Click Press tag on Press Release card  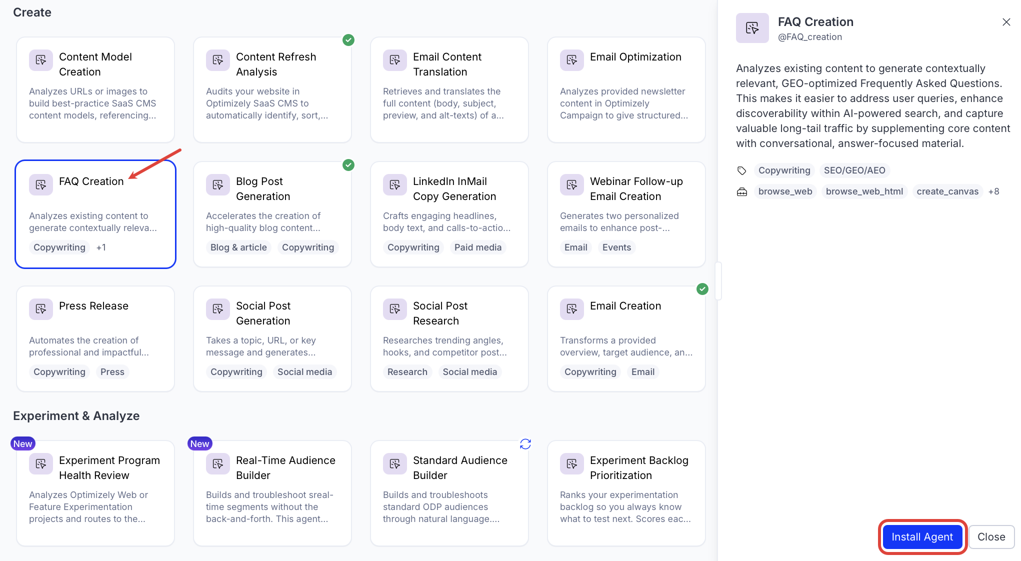[x=112, y=372]
